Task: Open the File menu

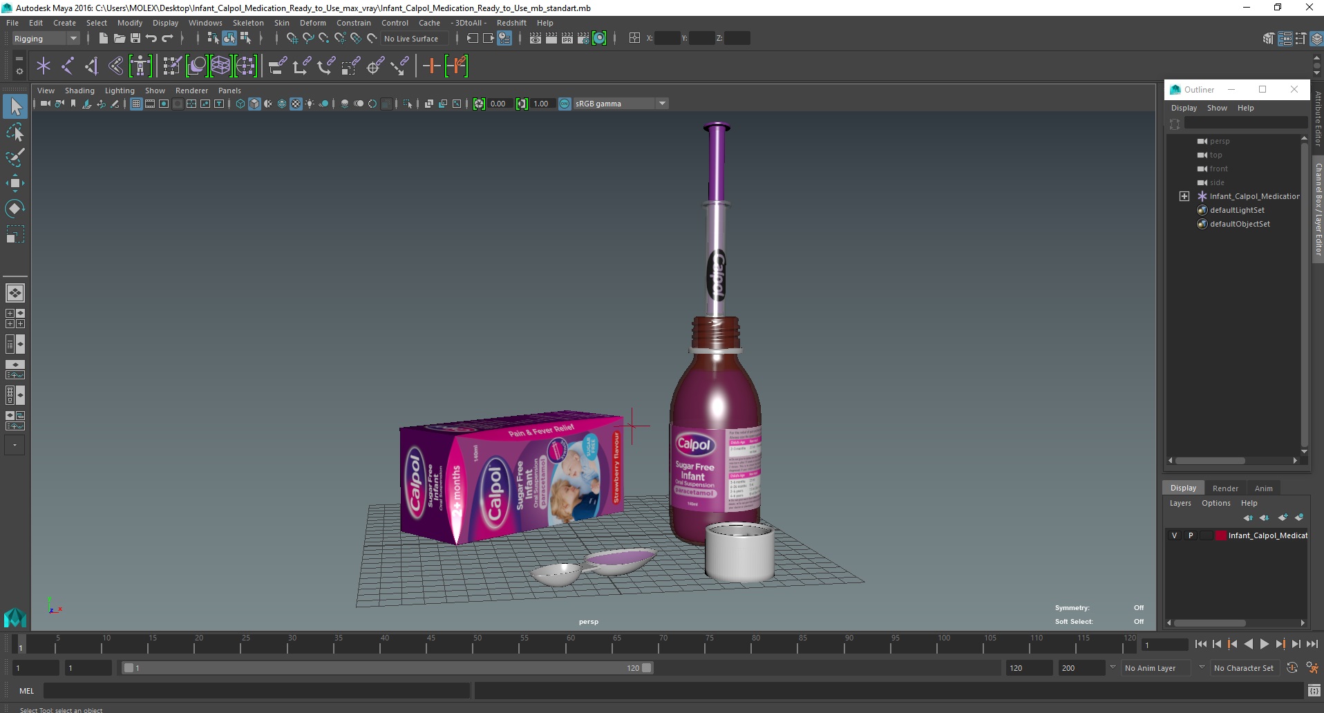Action: pos(12,23)
